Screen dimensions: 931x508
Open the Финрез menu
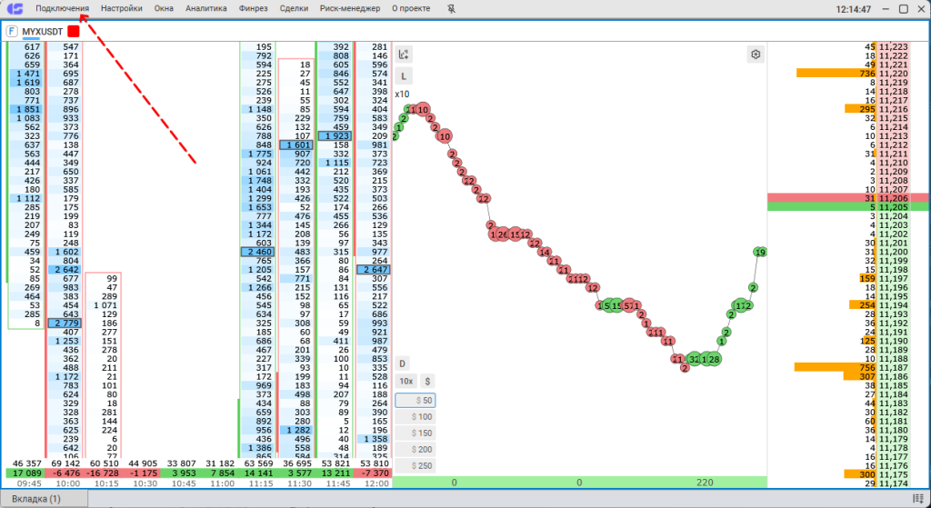[254, 9]
